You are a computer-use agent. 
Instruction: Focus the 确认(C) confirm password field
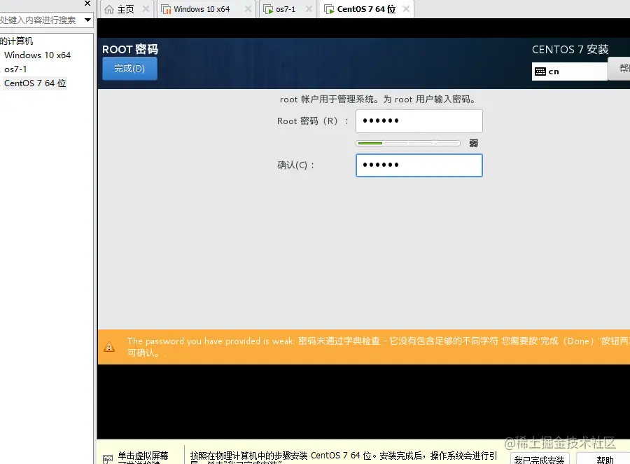[419, 165]
